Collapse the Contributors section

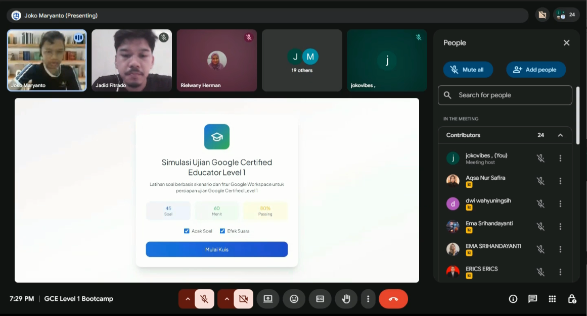point(560,135)
